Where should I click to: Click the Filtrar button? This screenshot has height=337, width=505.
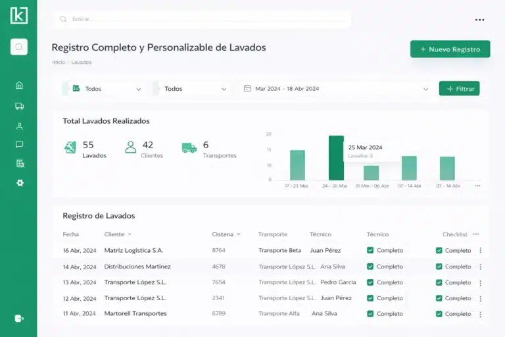click(x=459, y=88)
